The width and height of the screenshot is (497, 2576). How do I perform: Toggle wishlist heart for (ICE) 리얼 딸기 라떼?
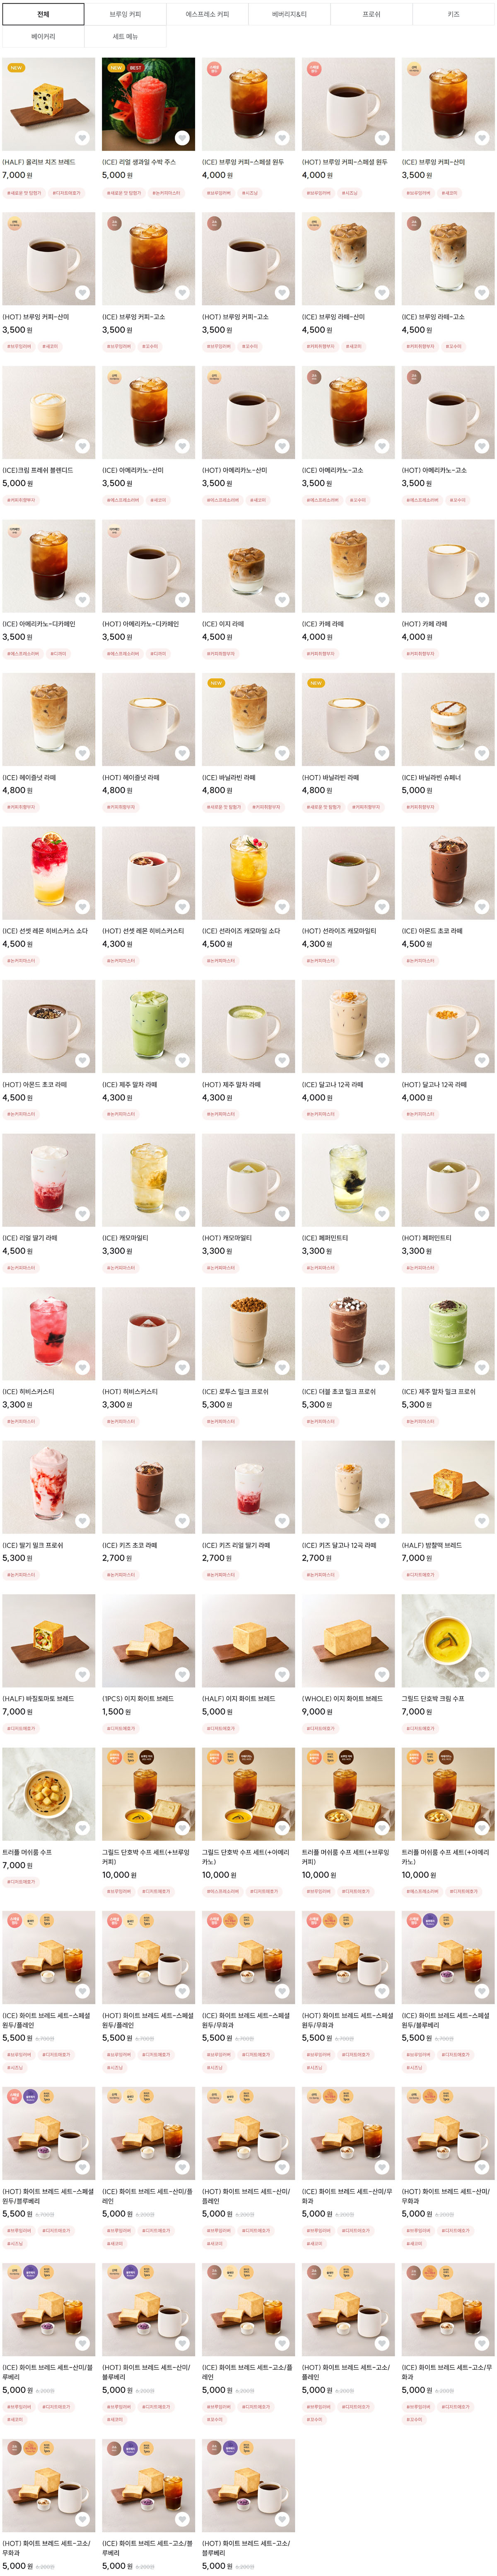(83, 1215)
